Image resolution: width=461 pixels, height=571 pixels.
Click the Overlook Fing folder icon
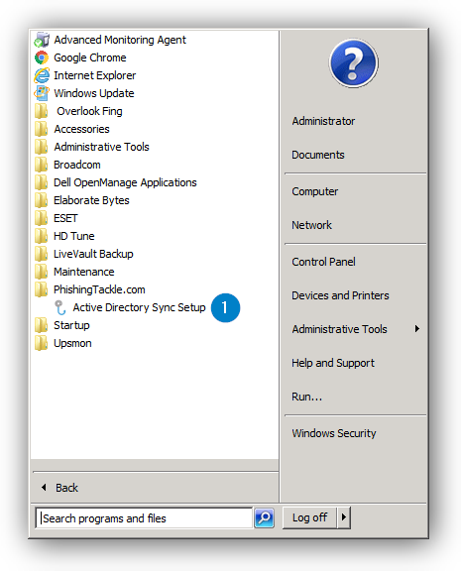pos(42,111)
